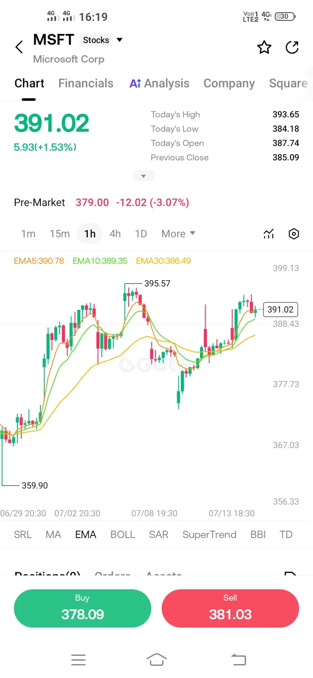Tap the share icon at top right
The image size is (313, 678).
tap(292, 47)
